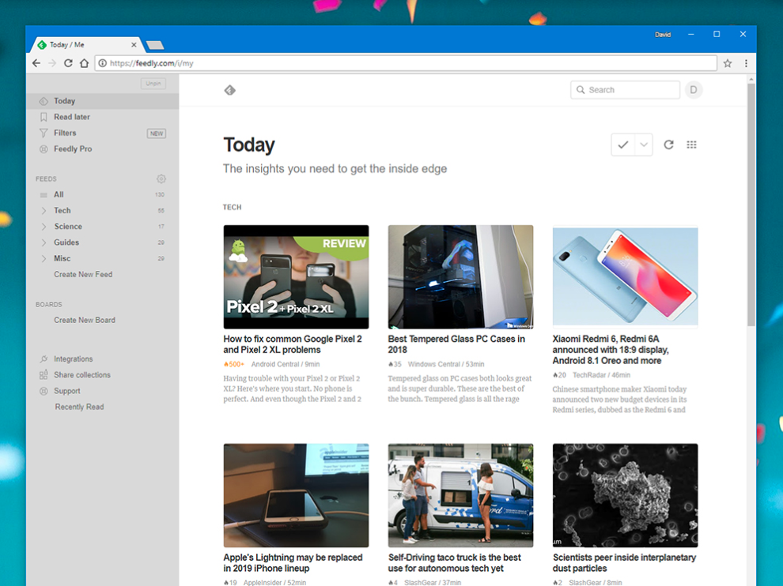
Task: Open the Xiaomi Redmi 6 phone thumbnail
Action: [625, 276]
